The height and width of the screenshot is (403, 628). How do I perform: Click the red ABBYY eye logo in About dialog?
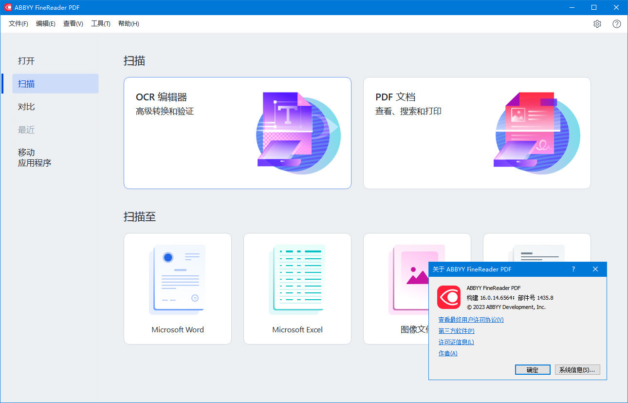pos(448,297)
